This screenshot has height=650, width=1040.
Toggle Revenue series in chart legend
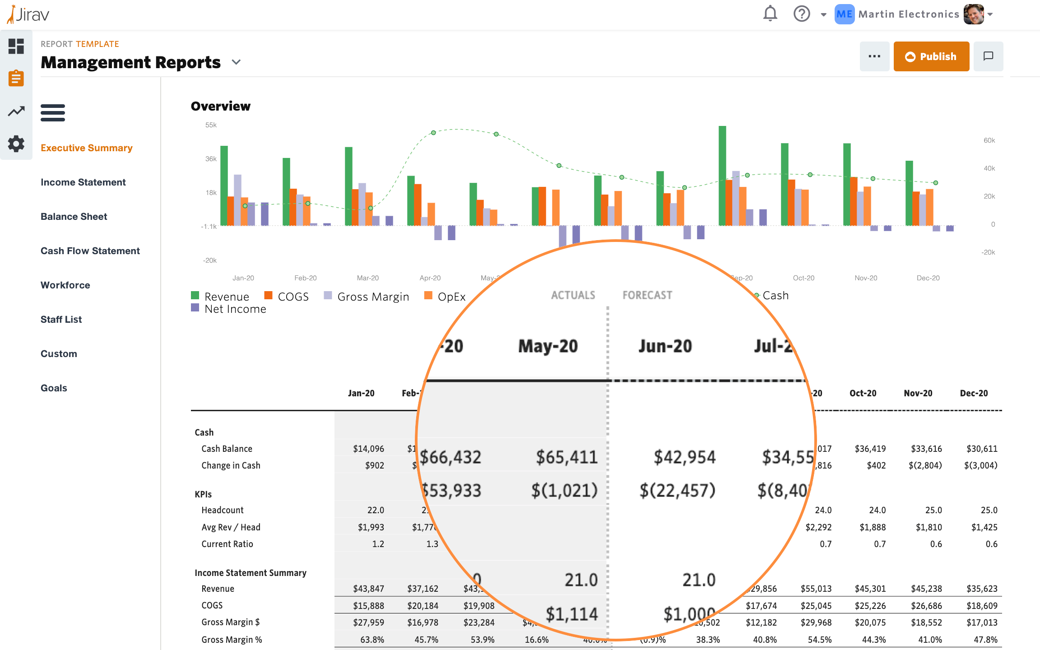click(226, 297)
